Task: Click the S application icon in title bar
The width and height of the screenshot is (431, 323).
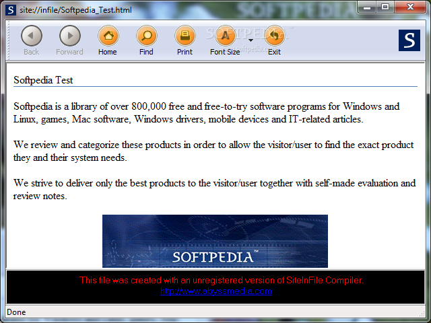Action: (11, 10)
